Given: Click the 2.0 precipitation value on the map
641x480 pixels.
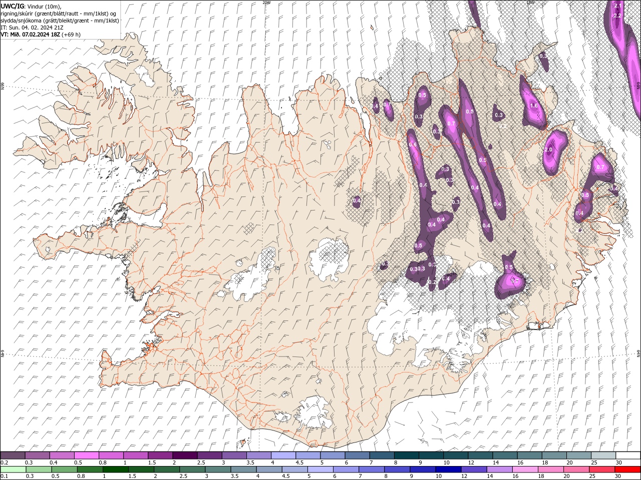Looking at the screenshot, I should (x=548, y=149).
